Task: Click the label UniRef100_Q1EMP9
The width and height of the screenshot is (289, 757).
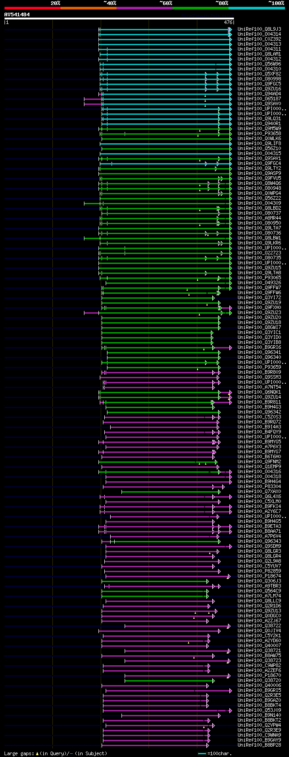Action: [x=259, y=466]
